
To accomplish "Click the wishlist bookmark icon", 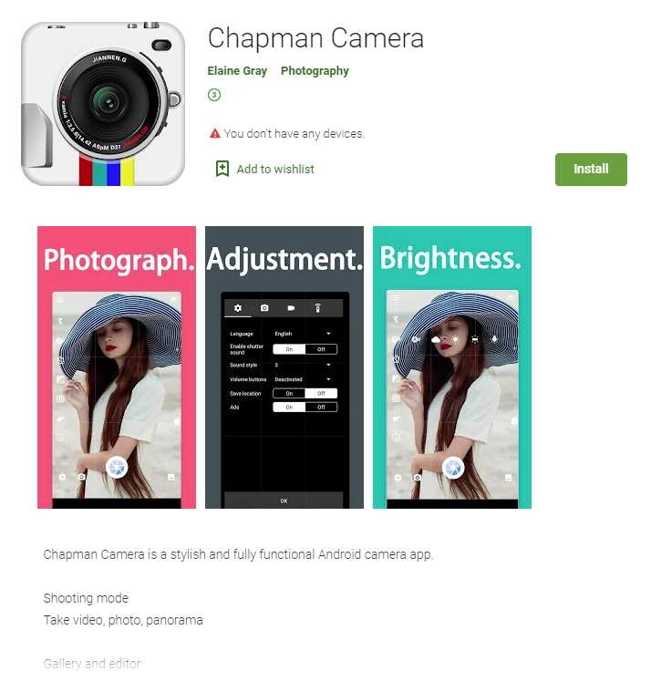I will pyautogui.click(x=222, y=169).
